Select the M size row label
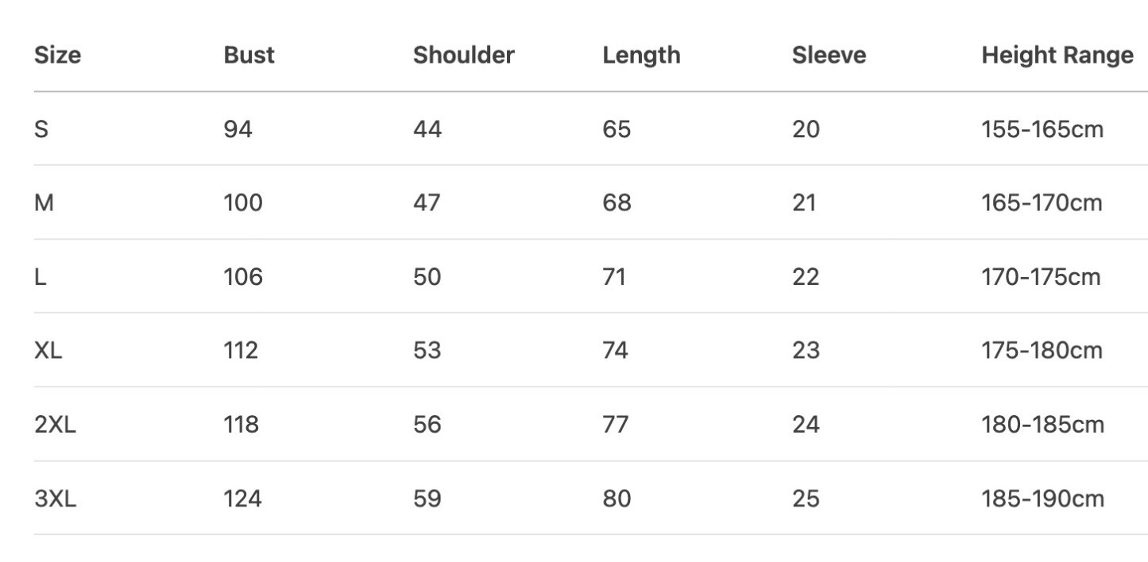 (44, 202)
